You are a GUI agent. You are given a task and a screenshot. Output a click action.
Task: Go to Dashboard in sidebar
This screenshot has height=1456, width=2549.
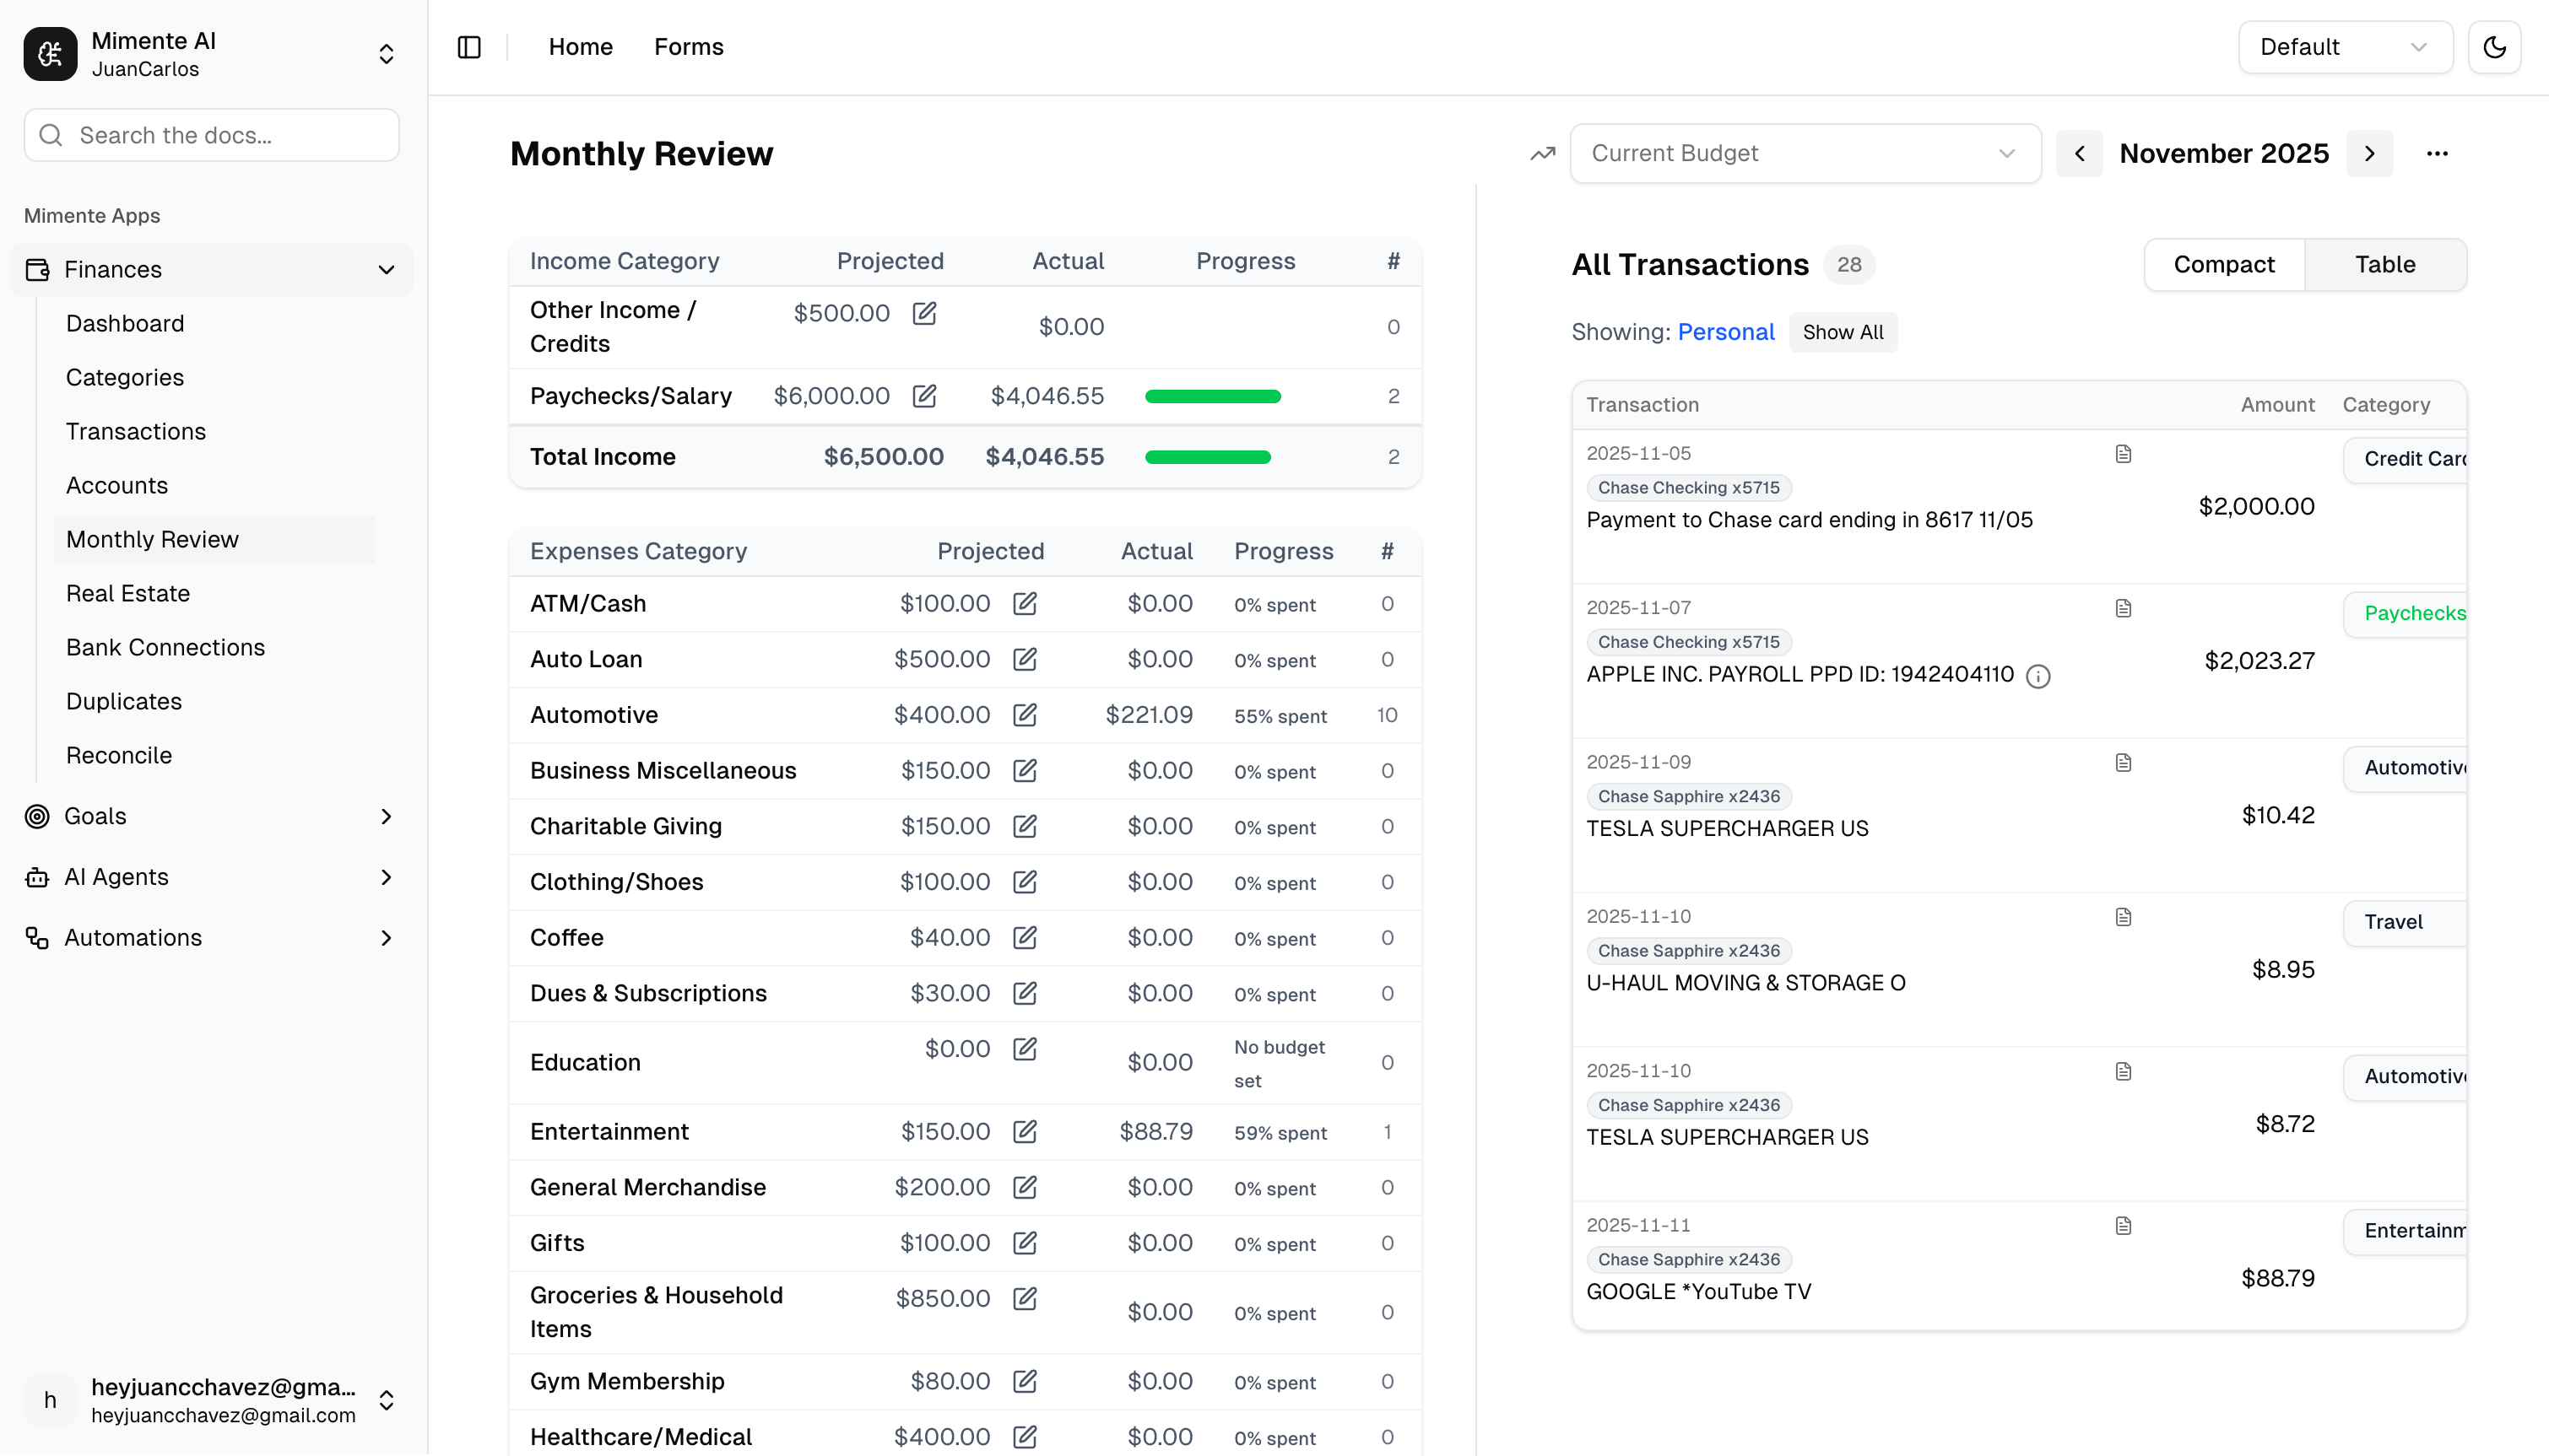(x=125, y=323)
